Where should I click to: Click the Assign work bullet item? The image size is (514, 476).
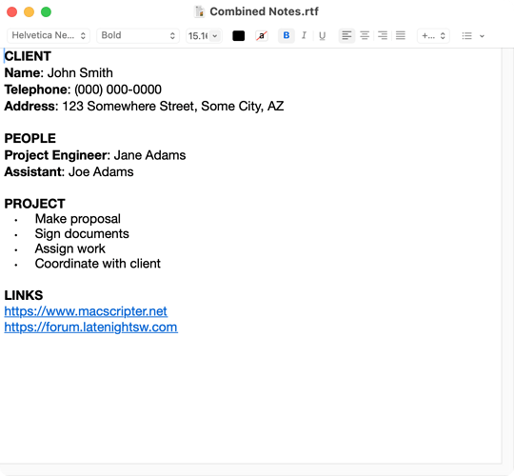(x=70, y=248)
